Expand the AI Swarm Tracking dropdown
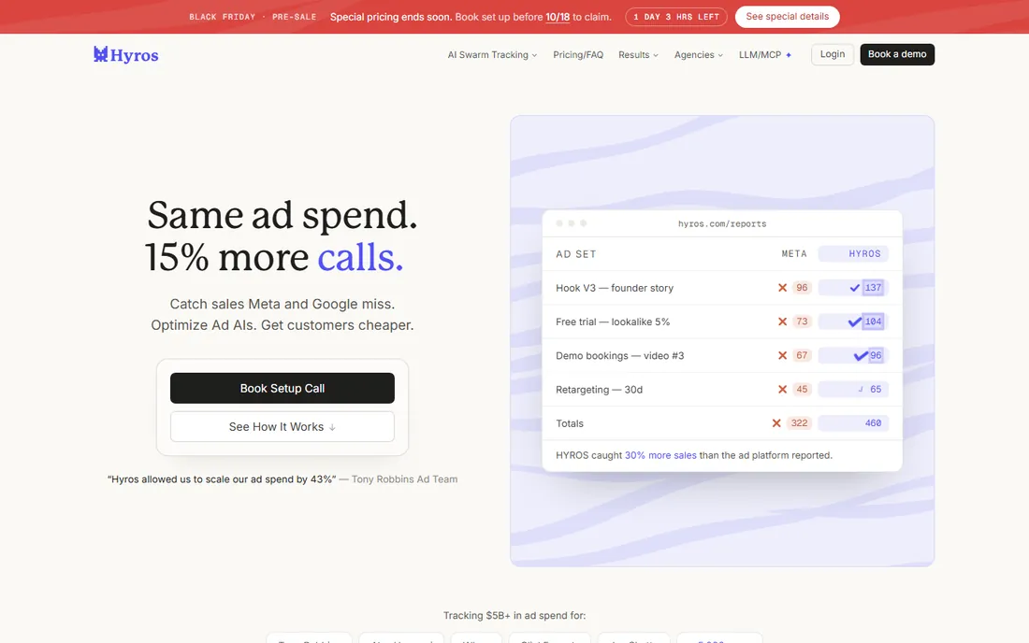The image size is (1029, 643). [x=492, y=55]
